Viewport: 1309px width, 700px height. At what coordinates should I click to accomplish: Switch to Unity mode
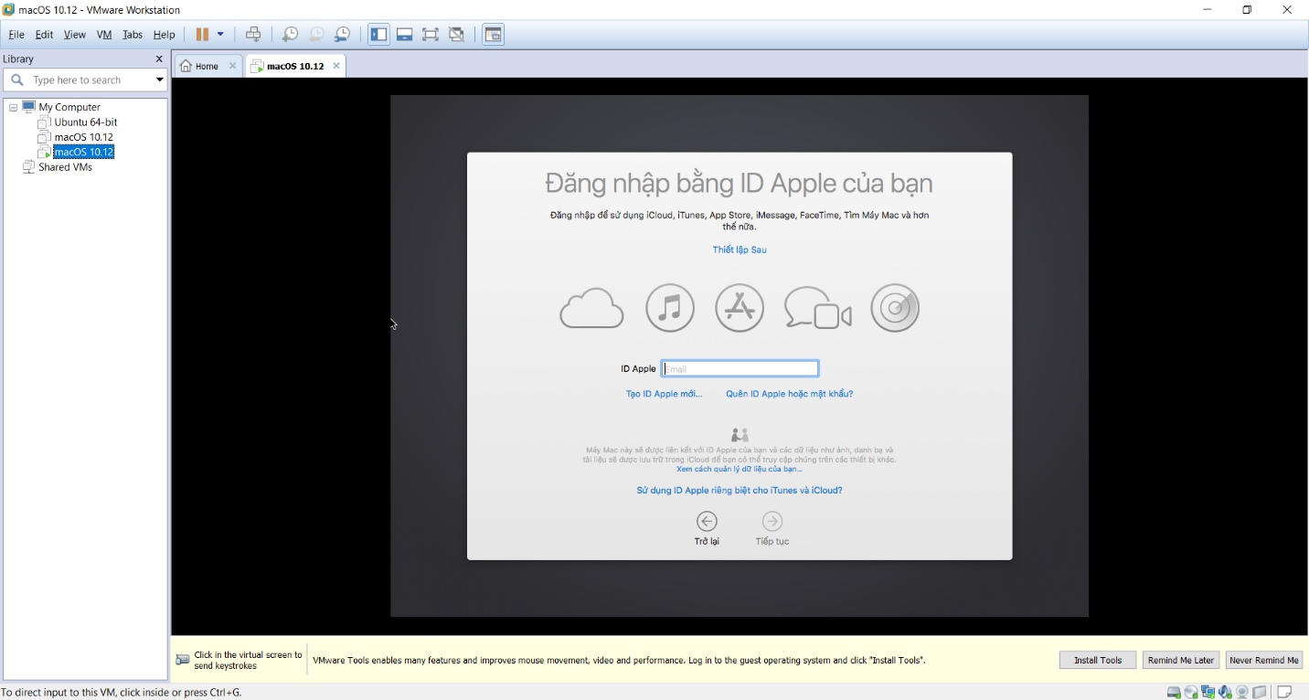(x=456, y=35)
